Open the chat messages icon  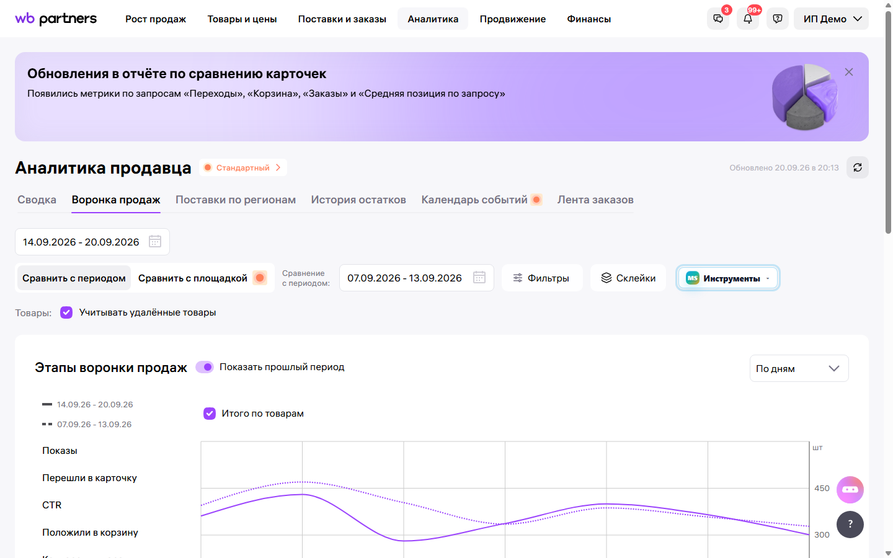718,19
